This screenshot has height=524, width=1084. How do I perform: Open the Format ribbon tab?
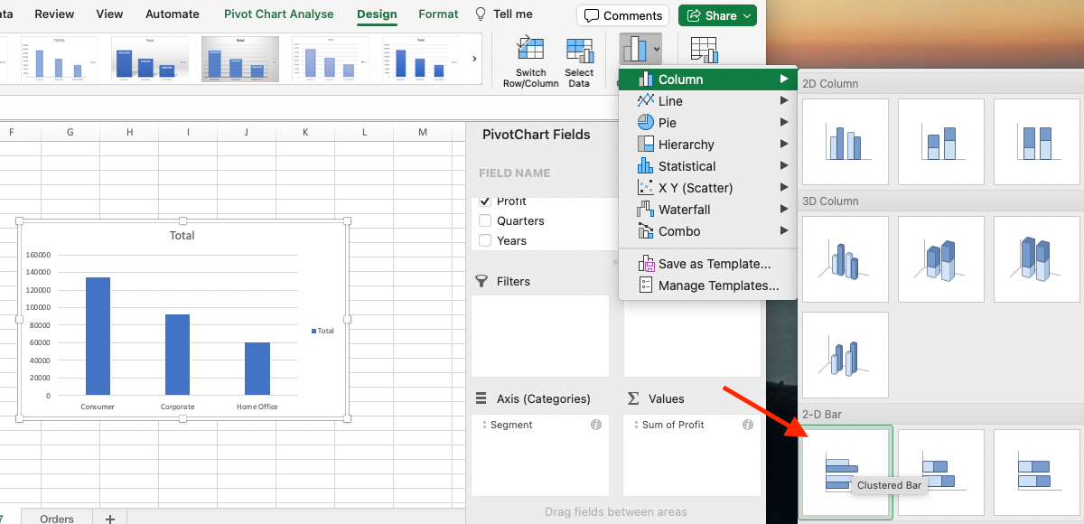[438, 14]
